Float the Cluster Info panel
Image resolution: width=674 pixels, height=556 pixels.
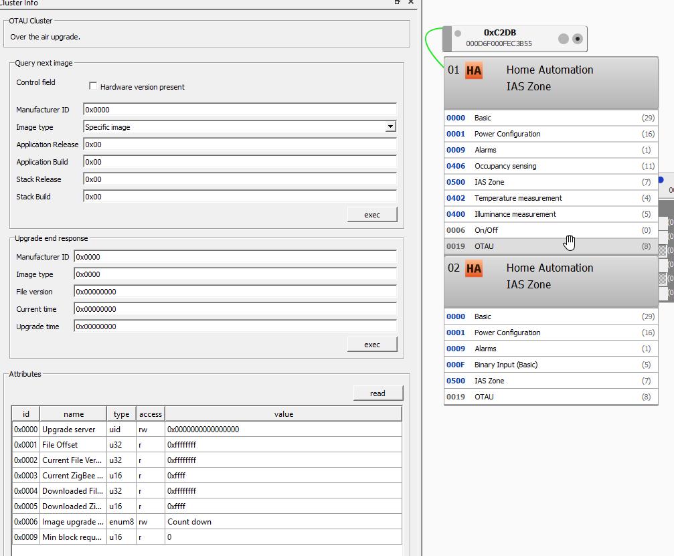(x=397, y=2)
